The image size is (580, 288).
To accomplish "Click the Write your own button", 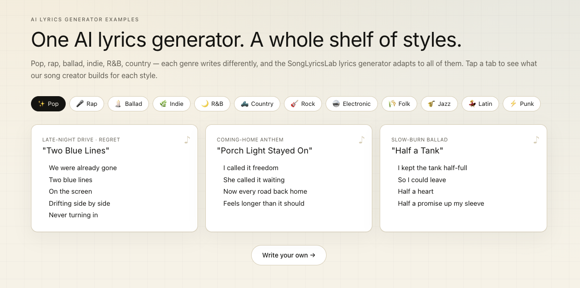I will [289, 255].
